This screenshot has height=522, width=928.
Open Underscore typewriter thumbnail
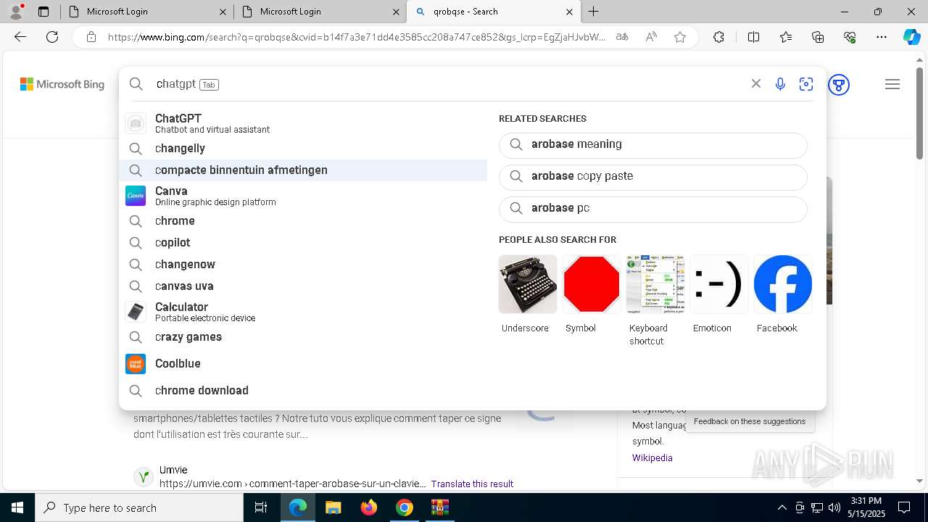point(528,284)
